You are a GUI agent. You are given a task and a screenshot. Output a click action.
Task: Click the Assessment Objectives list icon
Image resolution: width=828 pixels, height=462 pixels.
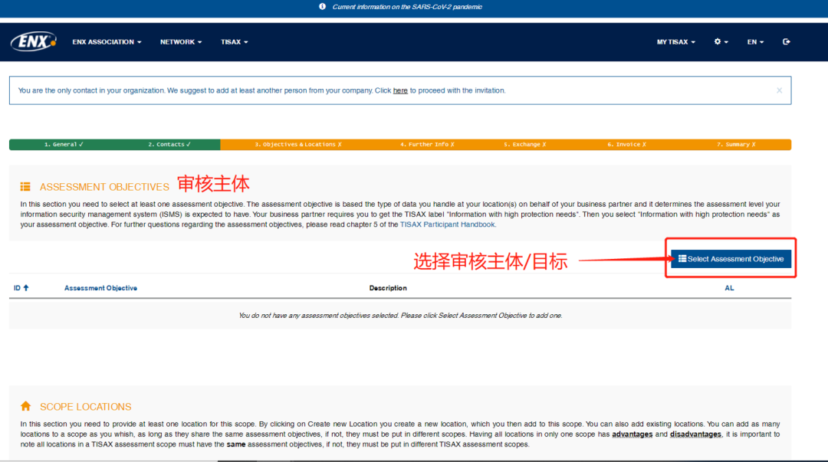pos(25,187)
